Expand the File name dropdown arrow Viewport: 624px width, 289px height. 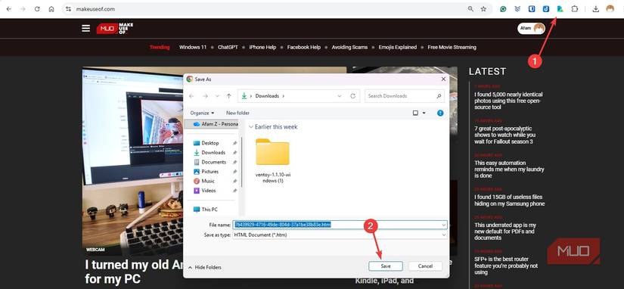pos(443,225)
